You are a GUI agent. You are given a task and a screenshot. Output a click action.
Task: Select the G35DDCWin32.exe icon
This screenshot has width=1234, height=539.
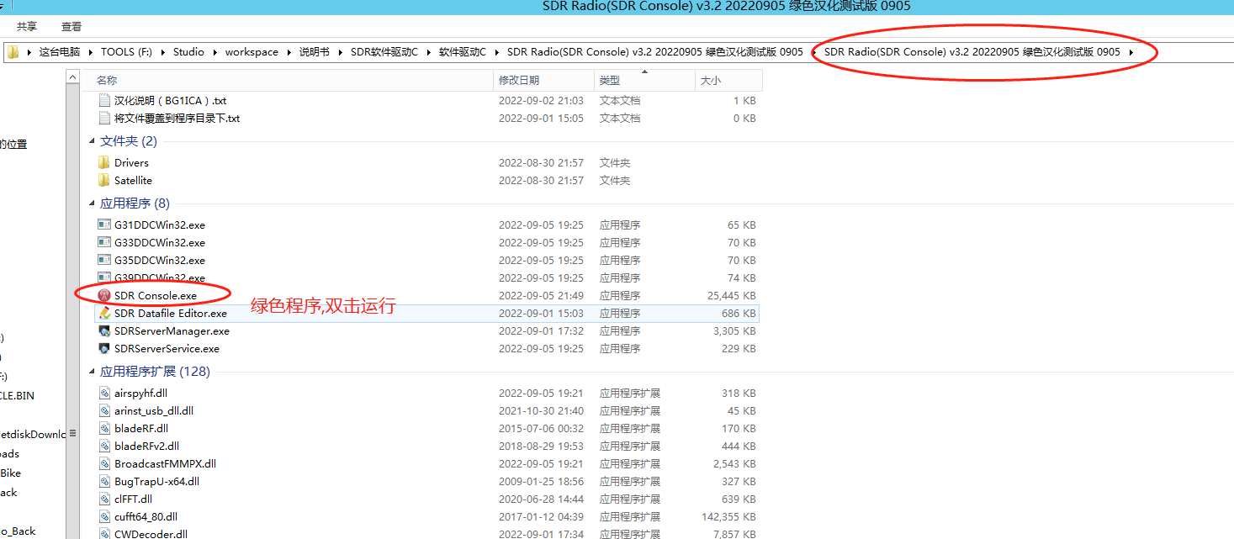click(104, 260)
